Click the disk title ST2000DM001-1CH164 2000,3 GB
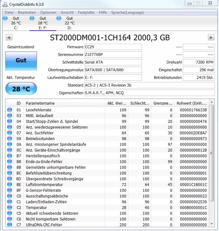Screen dimensions: 219x231 coord(110,38)
